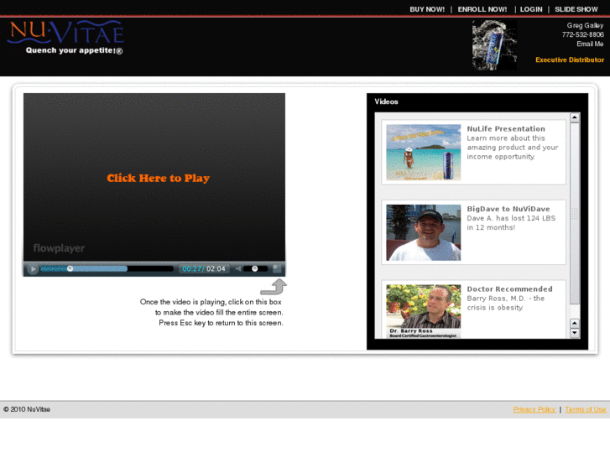Screen dimensions: 610x457
Task: Click the Executive Distributor text
Action: [570, 60]
